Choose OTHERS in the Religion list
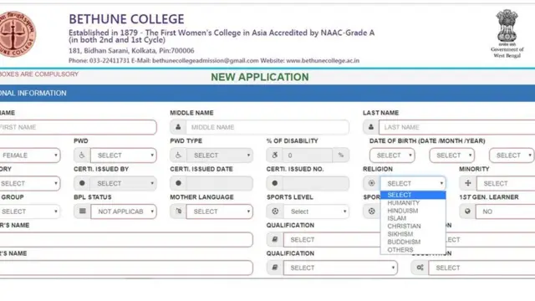Viewport: 535px width, 301px height. [413, 250]
